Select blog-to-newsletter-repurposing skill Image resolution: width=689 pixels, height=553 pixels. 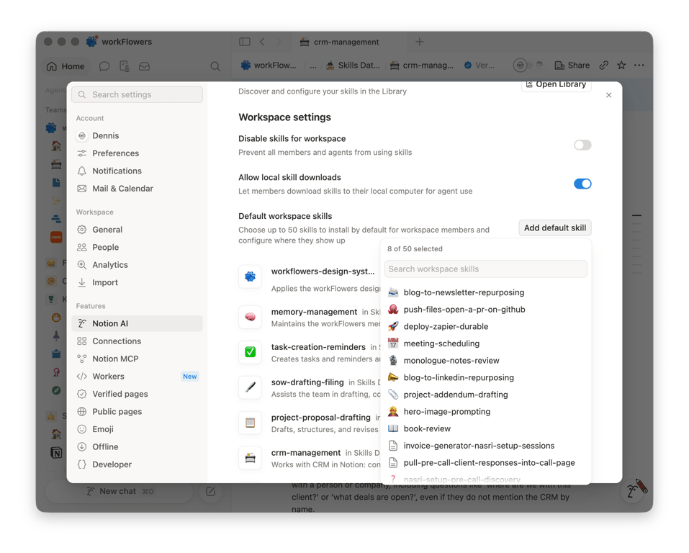coord(485,292)
